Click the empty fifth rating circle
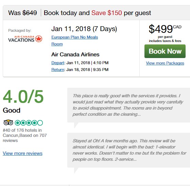The height and width of the screenshot is (186, 190). pyautogui.click(x=40, y=123)
